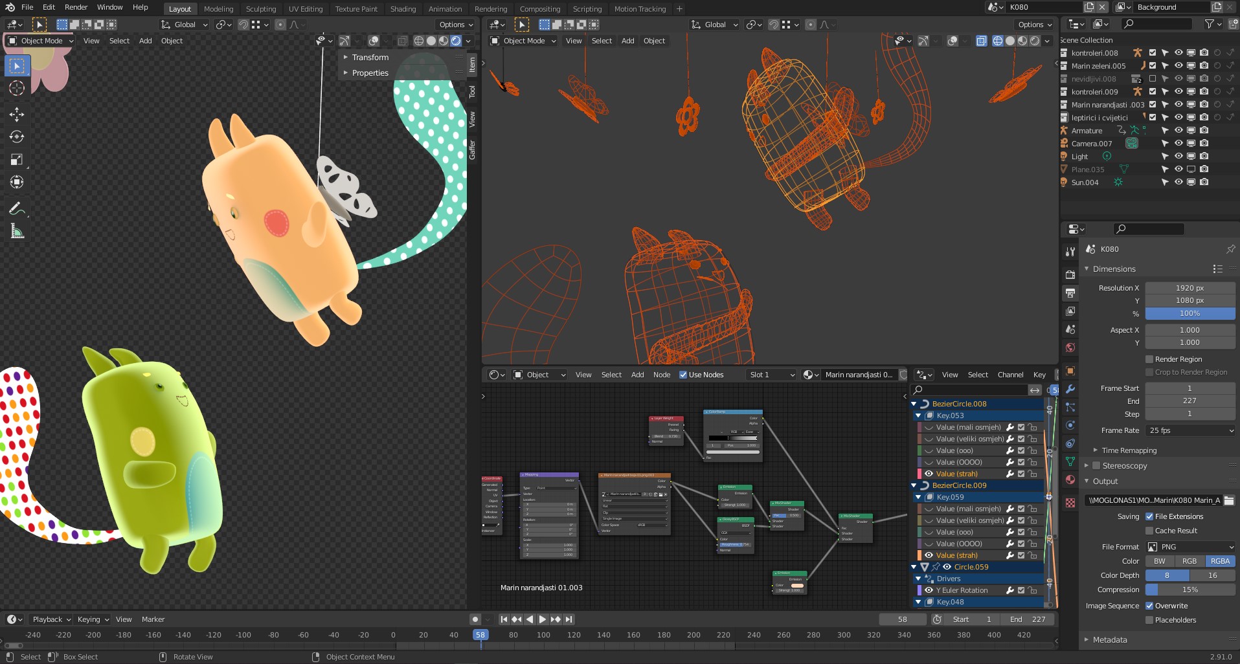Activate the Move tool
Screen dimensions: 1240x664
(x=17, y=115)
